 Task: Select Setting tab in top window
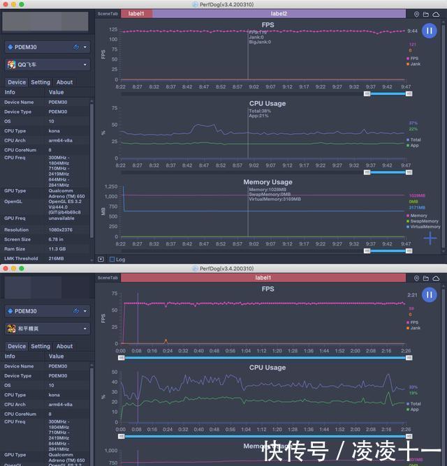click(x=41, y=82)
